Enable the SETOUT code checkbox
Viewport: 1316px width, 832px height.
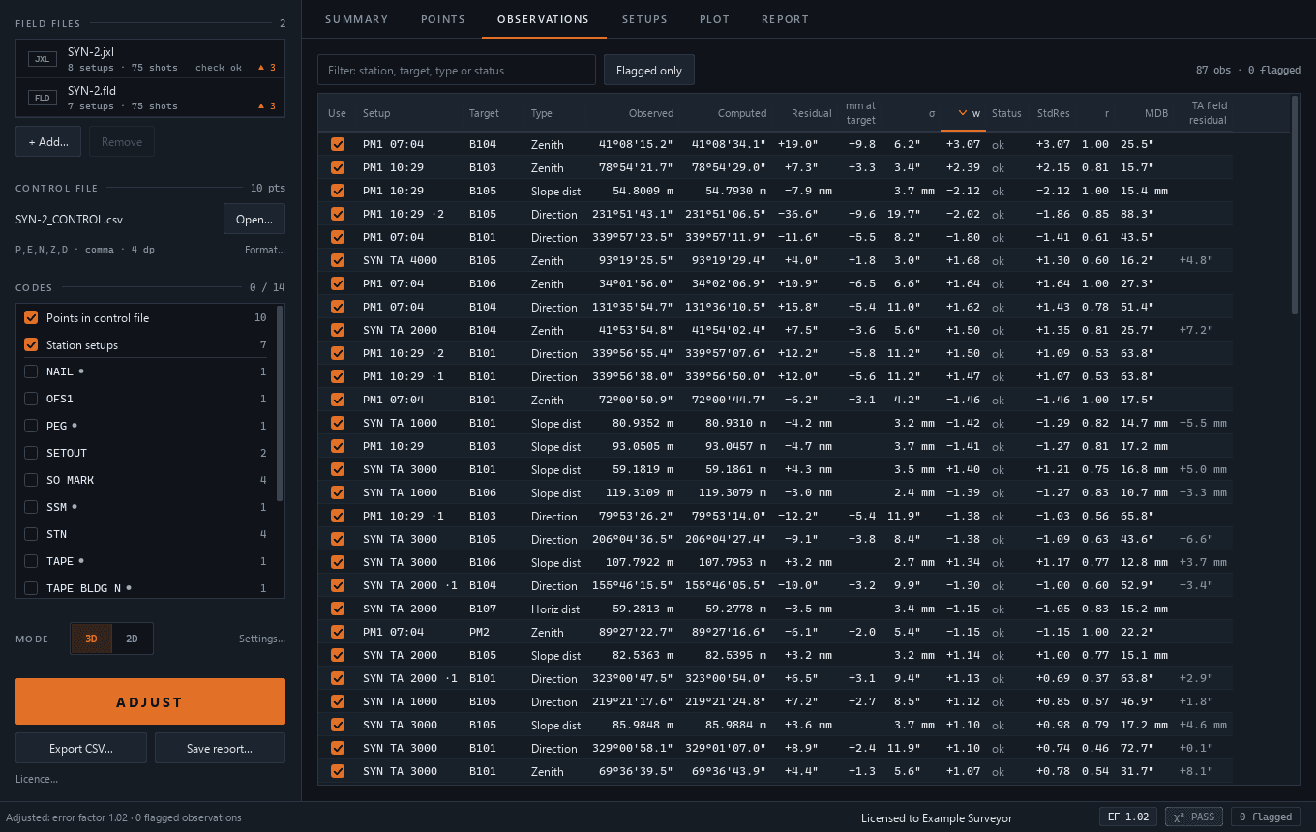point(31,453)
